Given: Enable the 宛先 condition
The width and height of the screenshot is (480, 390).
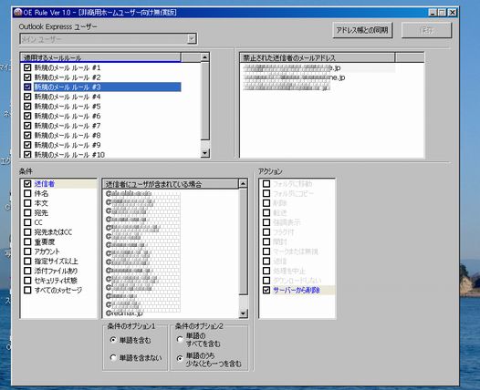Looking at the screenshot, I should coord(27,212).
